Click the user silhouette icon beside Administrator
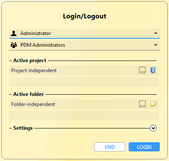169x161 pixels. (x=14, y=33)
